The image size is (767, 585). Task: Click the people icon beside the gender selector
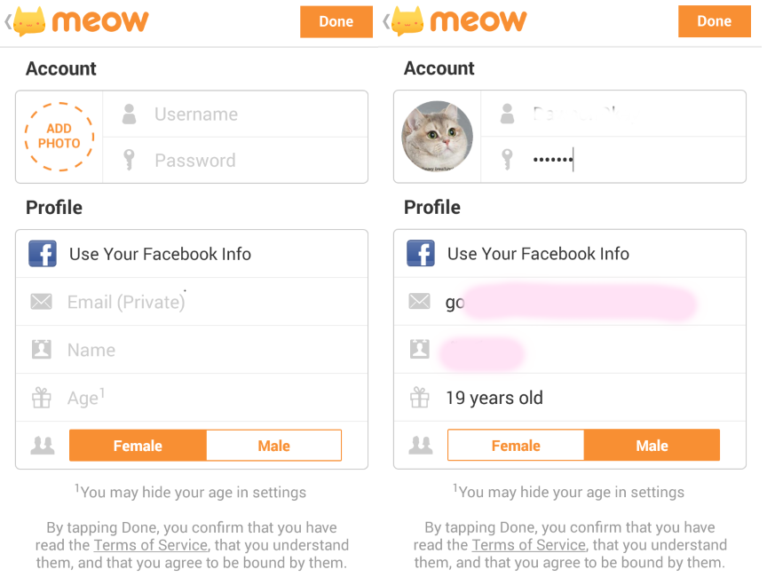click(x=42, y=445)
